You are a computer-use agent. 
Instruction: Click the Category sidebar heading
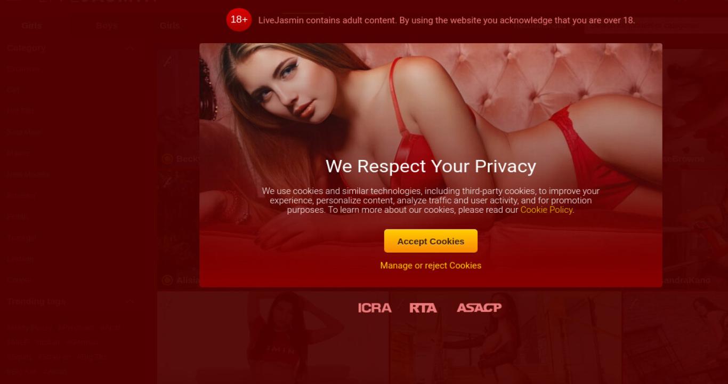click(x=27, y=48)
